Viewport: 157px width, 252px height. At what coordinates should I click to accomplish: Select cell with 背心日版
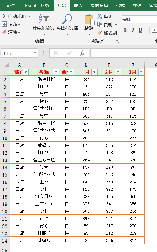44,196
